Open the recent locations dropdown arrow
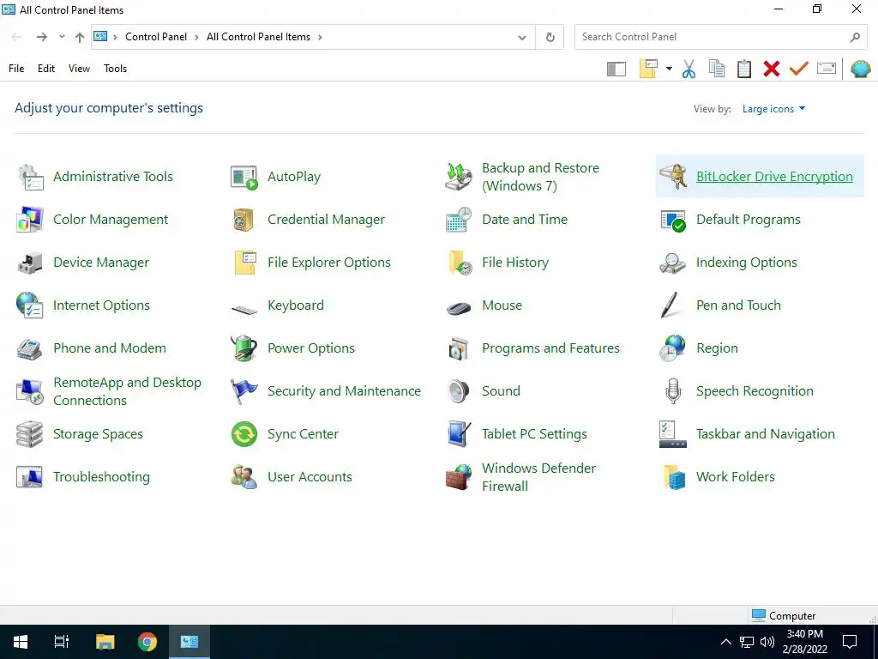 click(62, 37)
